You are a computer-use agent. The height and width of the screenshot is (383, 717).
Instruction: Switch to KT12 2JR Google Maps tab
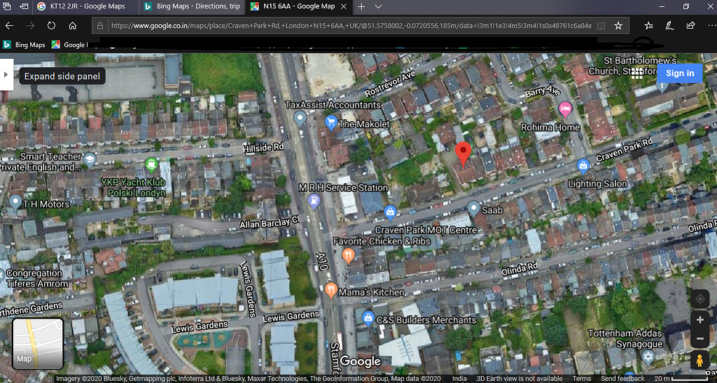point(85,7)
